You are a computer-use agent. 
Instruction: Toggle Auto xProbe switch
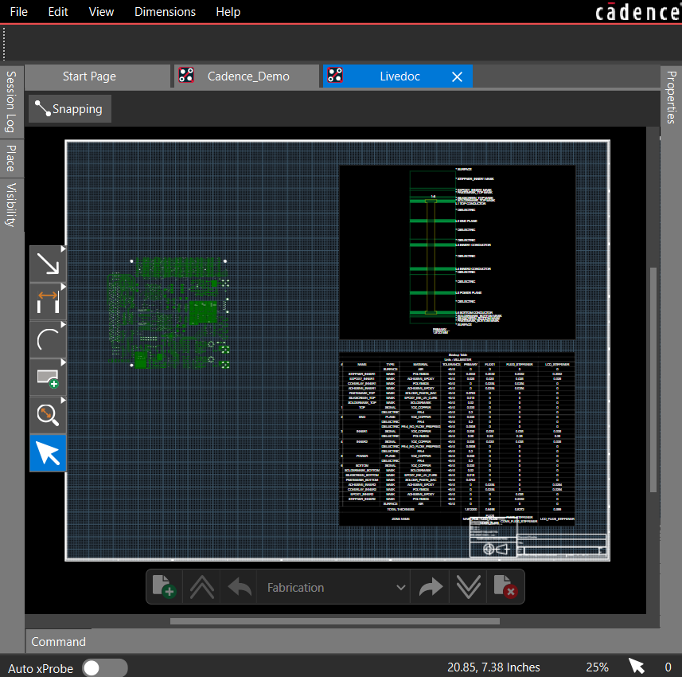click(104, 668)
